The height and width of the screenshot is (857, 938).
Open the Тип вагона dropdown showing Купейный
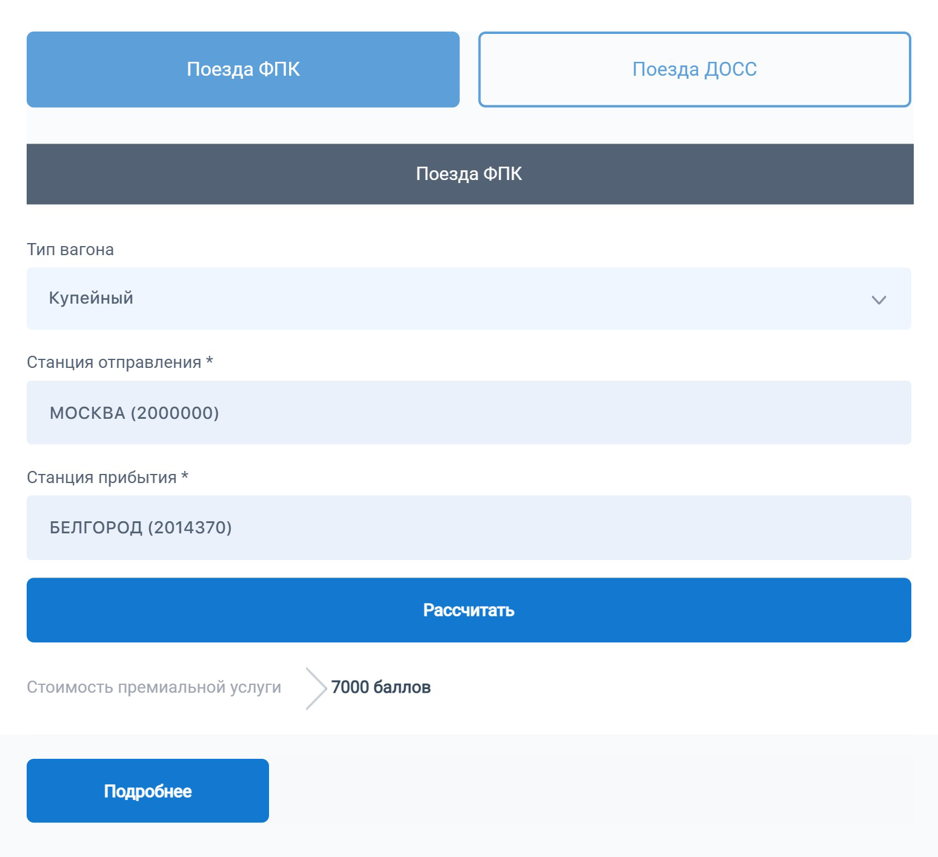click(x=468, y=298)
